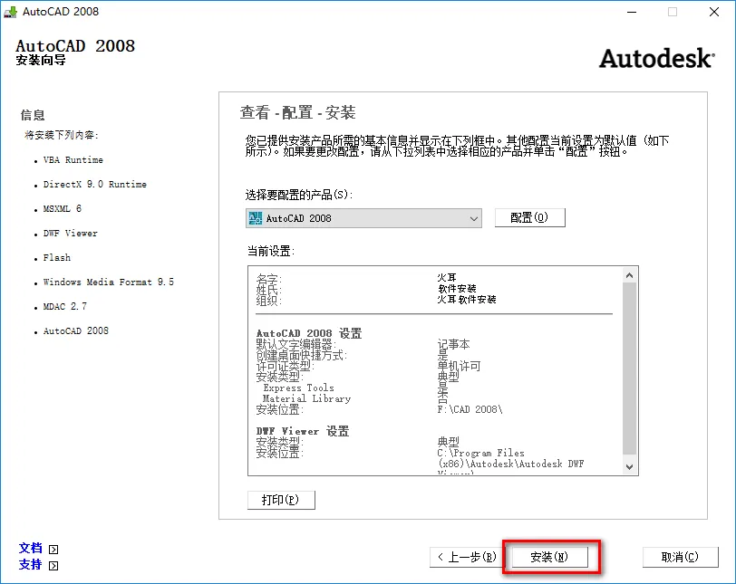This screenshot has height=584, width=736.
Task: Click the 查看 - 配置 - 安装 heading
Action: tap(297, 112)
